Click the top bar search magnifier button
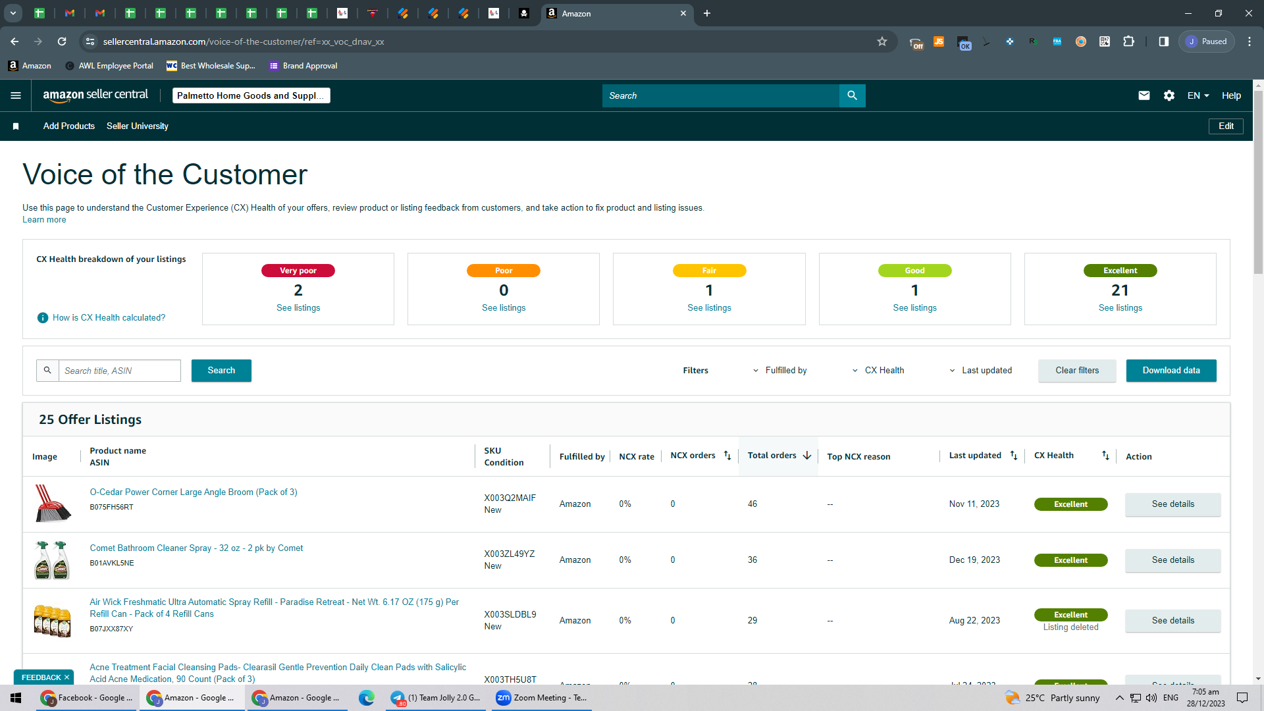1264x711 pixels. click(852, 95)
